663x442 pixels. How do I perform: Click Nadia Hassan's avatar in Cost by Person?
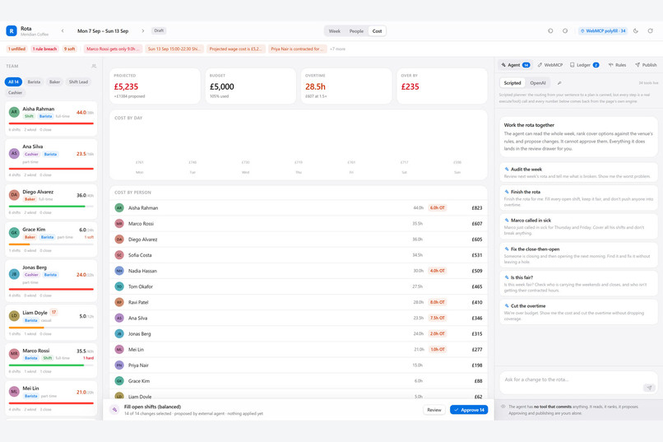coord(119,271)
